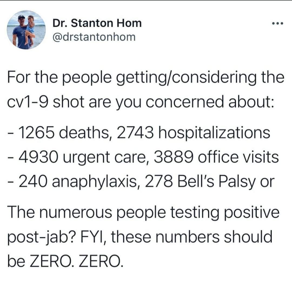Open Dr. Stanton Hom's profile picture
292x290 pixels.
[x=26, y=30]
